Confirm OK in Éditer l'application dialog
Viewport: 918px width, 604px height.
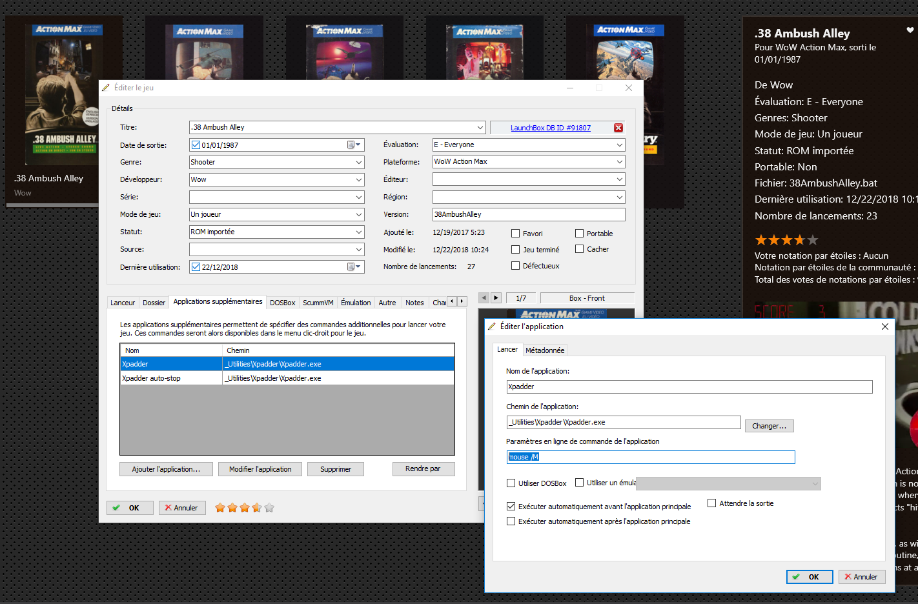point(810,577)
